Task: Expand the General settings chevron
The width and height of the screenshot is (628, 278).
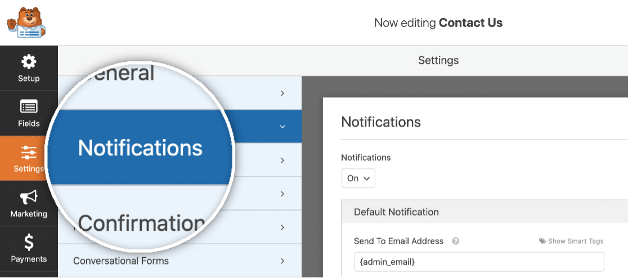Action: pos(282,93)
